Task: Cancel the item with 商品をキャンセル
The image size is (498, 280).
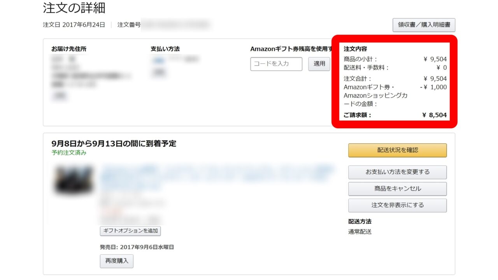Action: pos(397,189)
